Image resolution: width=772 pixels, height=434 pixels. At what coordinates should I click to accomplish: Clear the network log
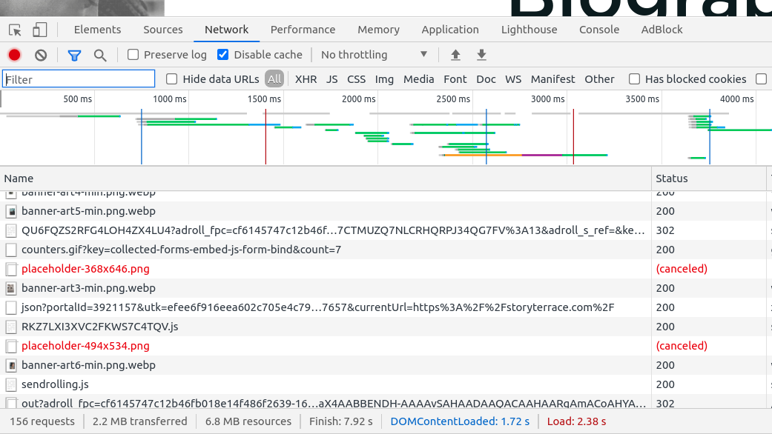pos(41,55)
